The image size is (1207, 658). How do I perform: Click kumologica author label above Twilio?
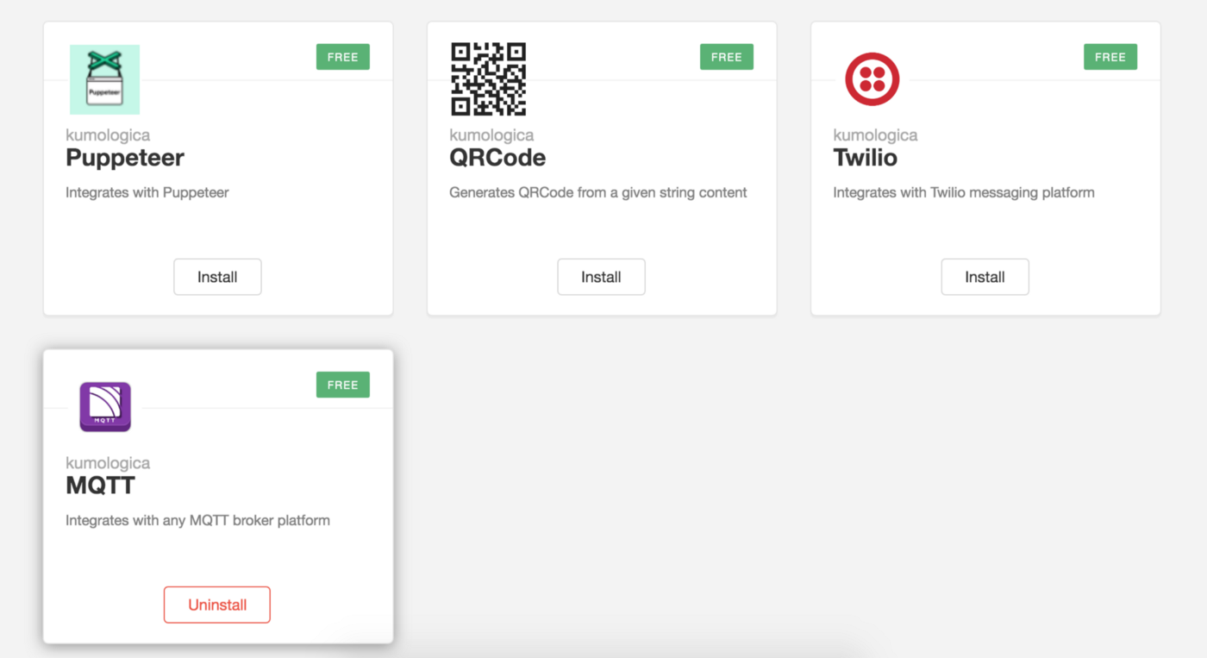click(x=875, y=135)
